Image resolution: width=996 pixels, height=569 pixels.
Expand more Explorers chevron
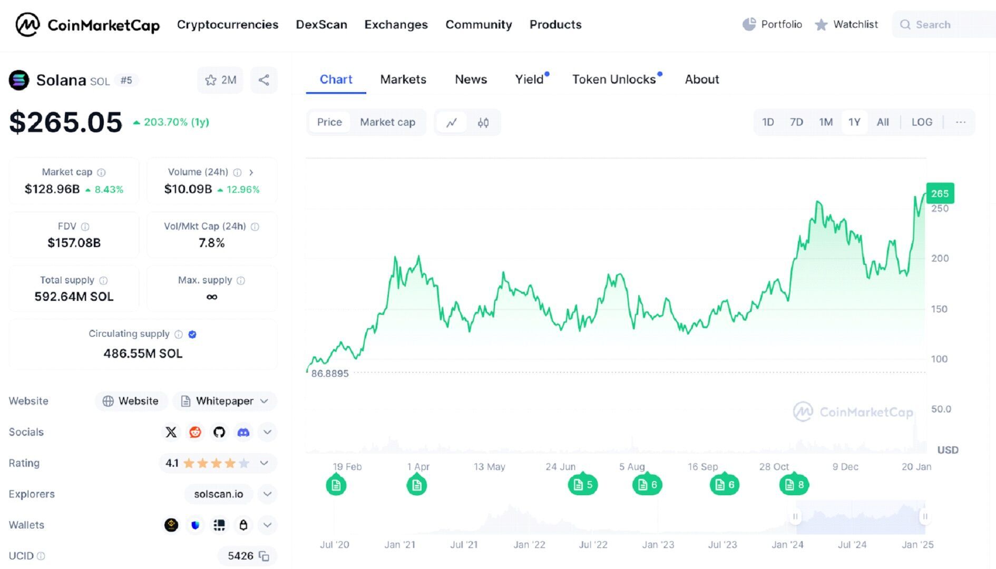pos(267,494)
